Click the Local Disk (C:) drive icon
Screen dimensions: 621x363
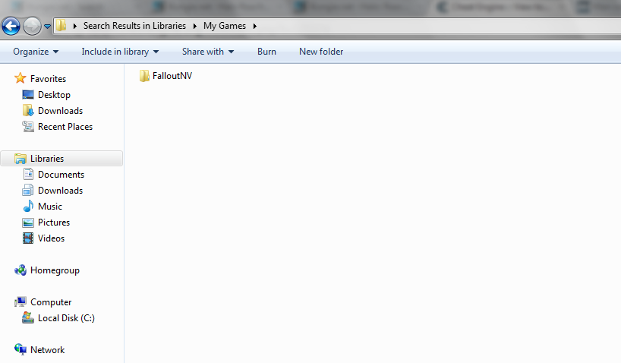[28, 318]
